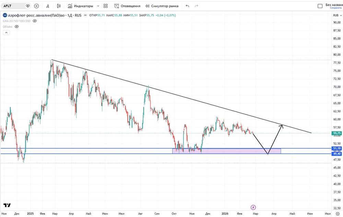The image size is (343, 217).
Task: Open the Индикаторы indicators dialog
Action: [80, 6]
